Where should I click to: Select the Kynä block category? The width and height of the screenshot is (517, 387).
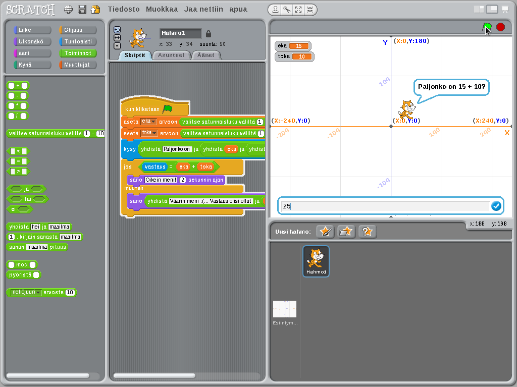32,65
